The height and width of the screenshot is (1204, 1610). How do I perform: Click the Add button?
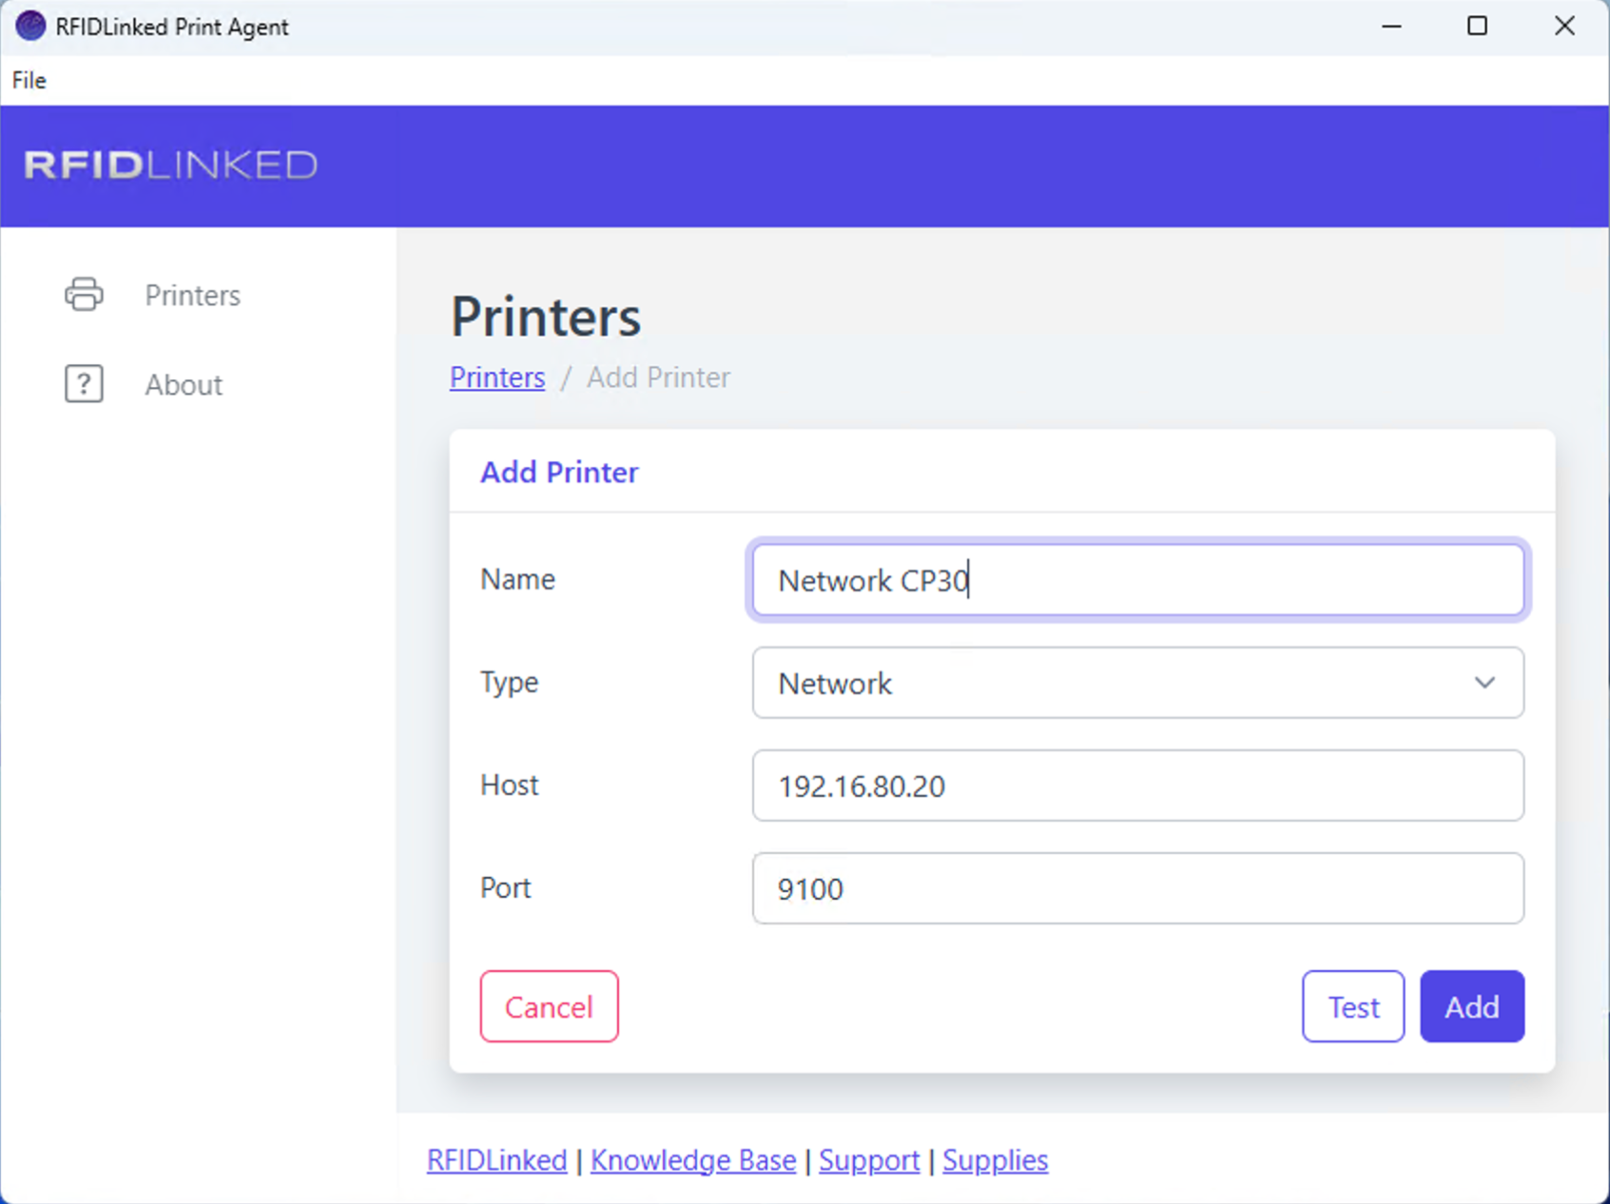[1471, 1006]
